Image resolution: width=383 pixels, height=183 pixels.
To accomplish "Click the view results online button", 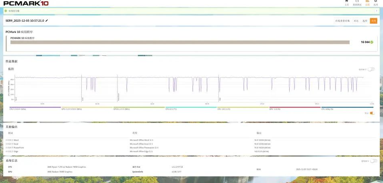I will pos(342,21).
